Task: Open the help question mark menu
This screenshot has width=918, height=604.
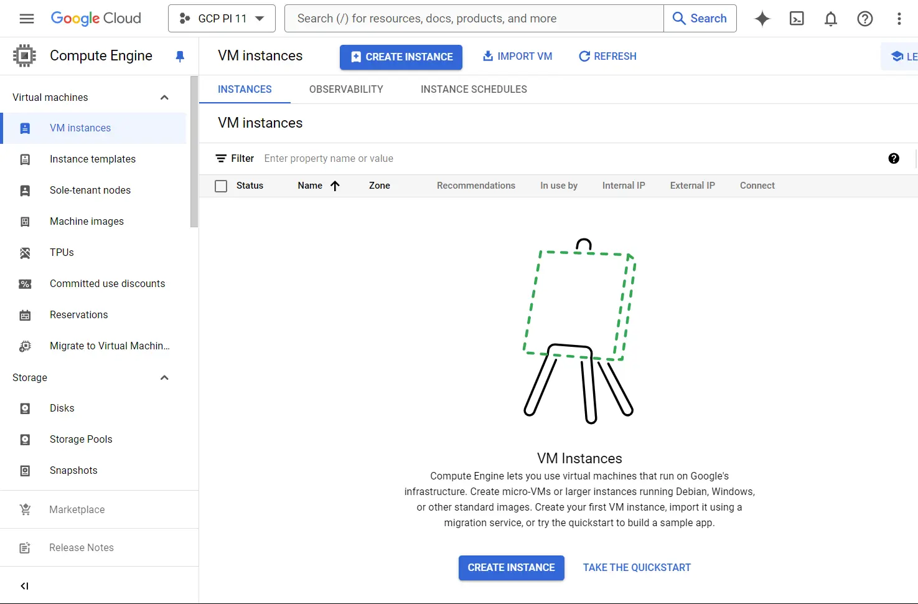Action: pos(864,19)
